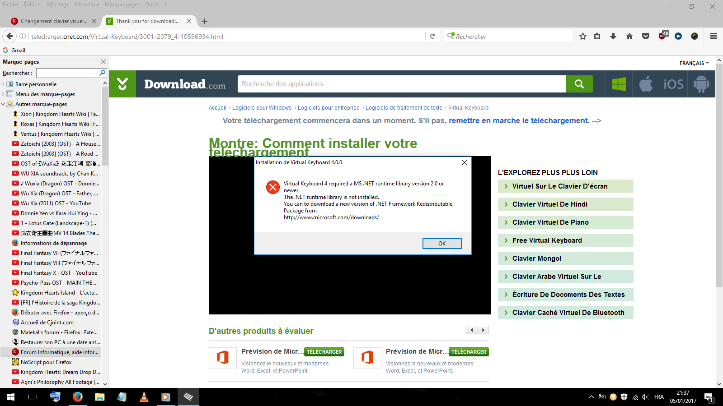Viewport: 723px width, 406px height.
Task: Open a new tab with plus button
Action: pyautogui.click(x=205, y=21)
